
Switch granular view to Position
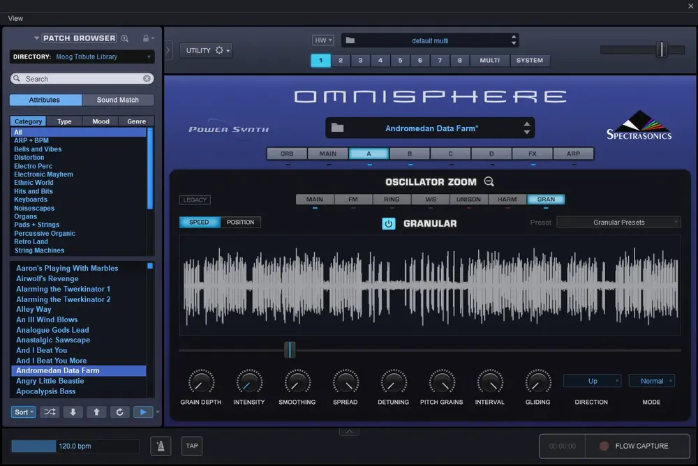point(240,222)
